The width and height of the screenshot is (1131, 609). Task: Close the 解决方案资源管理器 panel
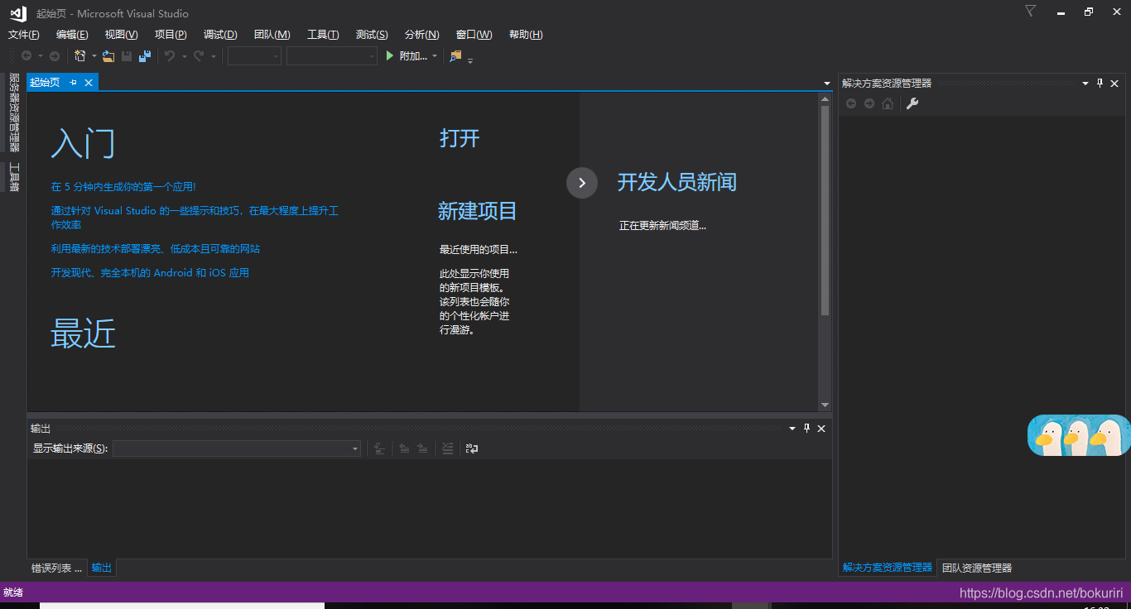coord(1114,84)
